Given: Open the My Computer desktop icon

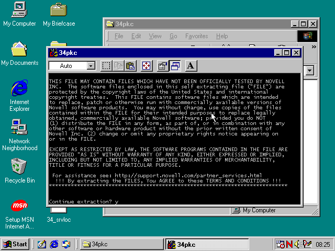Looking at the screenshot, I should 19,15.
